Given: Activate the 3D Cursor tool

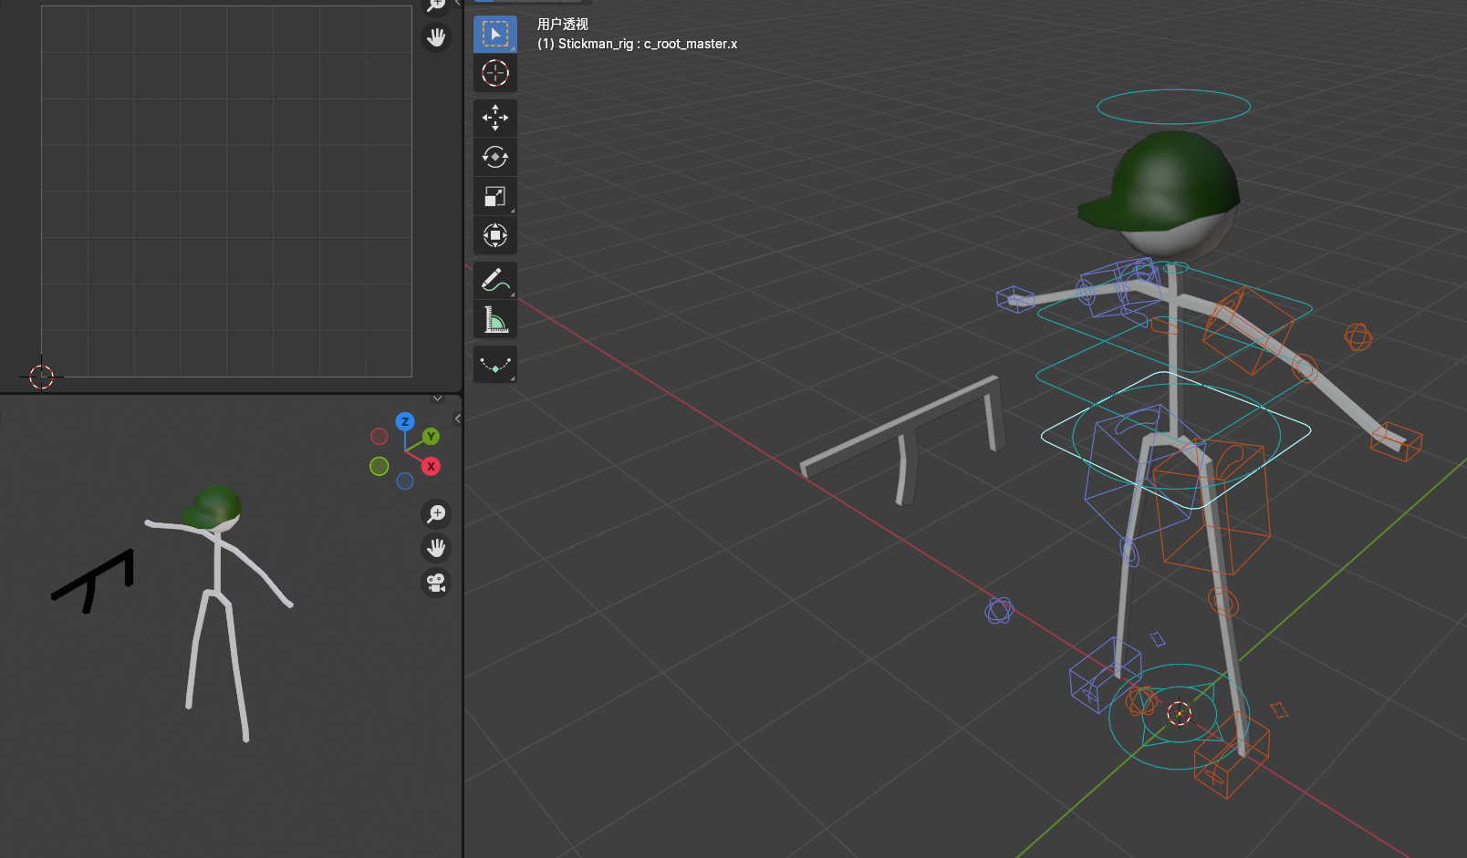Looking at the screenshot, I should [494, 73].
